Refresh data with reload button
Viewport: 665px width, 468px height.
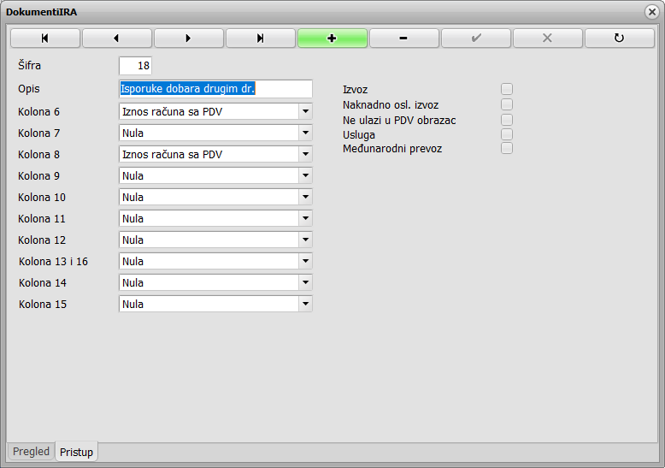(x=620, y=39)
